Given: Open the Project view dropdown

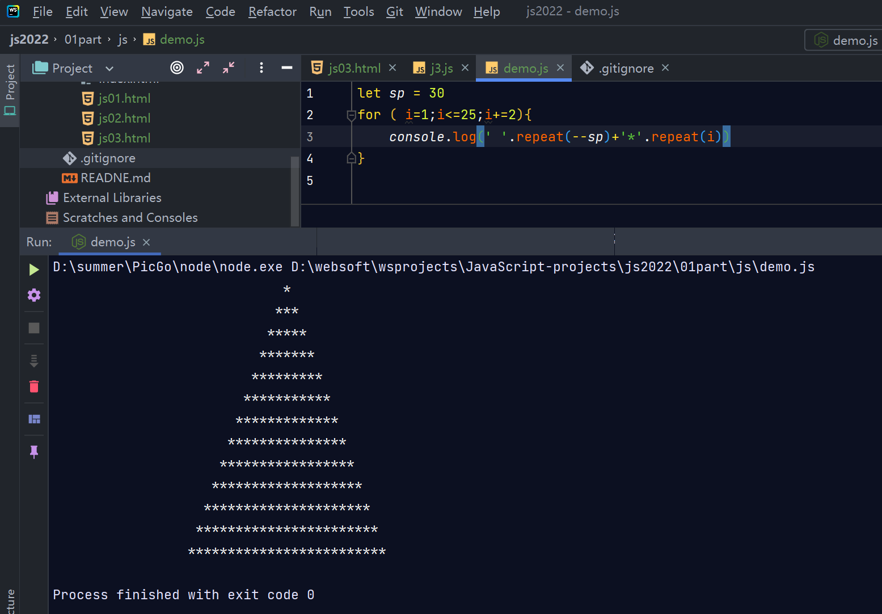Looking at the screenshot, I should click(109, 68).
